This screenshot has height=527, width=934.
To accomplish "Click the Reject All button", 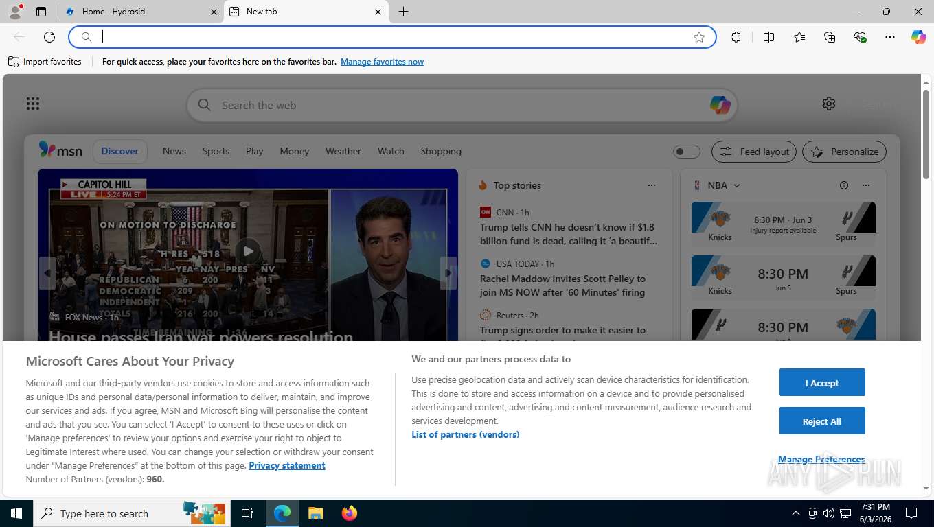I will pyautogui.click(x=822, y=421).
